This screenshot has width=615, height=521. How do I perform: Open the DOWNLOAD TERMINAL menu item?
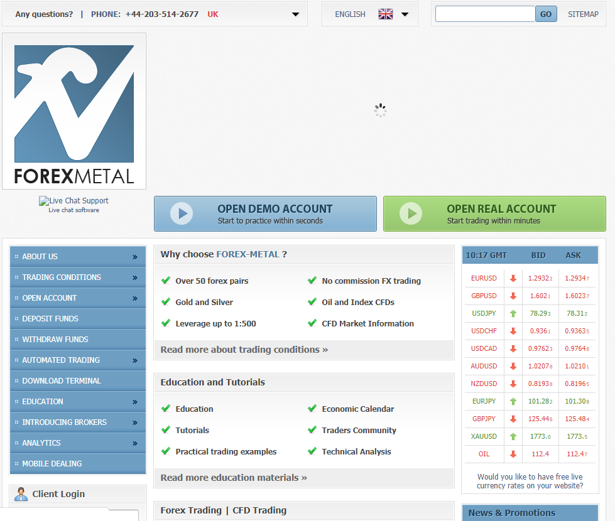[78, 381]
